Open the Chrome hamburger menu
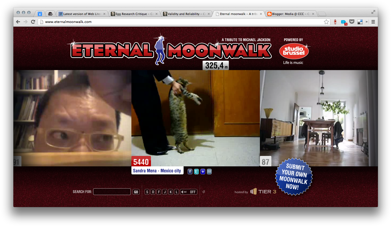This screenshot has height=226, width=391. pos(373,22)
